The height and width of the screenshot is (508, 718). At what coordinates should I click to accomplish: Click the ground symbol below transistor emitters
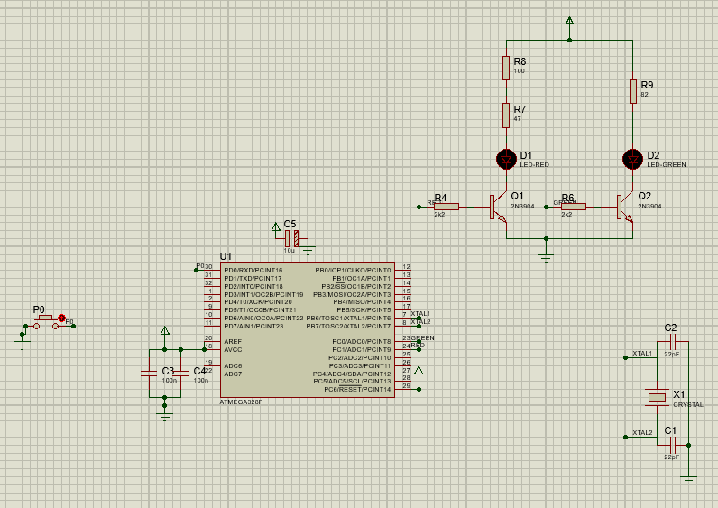[546, 256]
